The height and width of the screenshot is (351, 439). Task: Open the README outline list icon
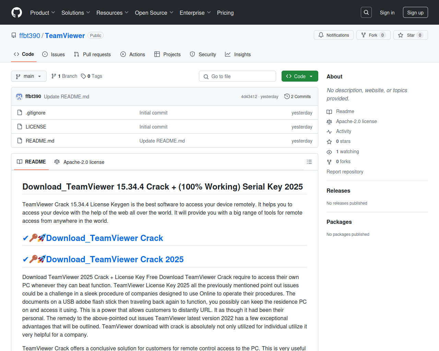pos(309,162)
